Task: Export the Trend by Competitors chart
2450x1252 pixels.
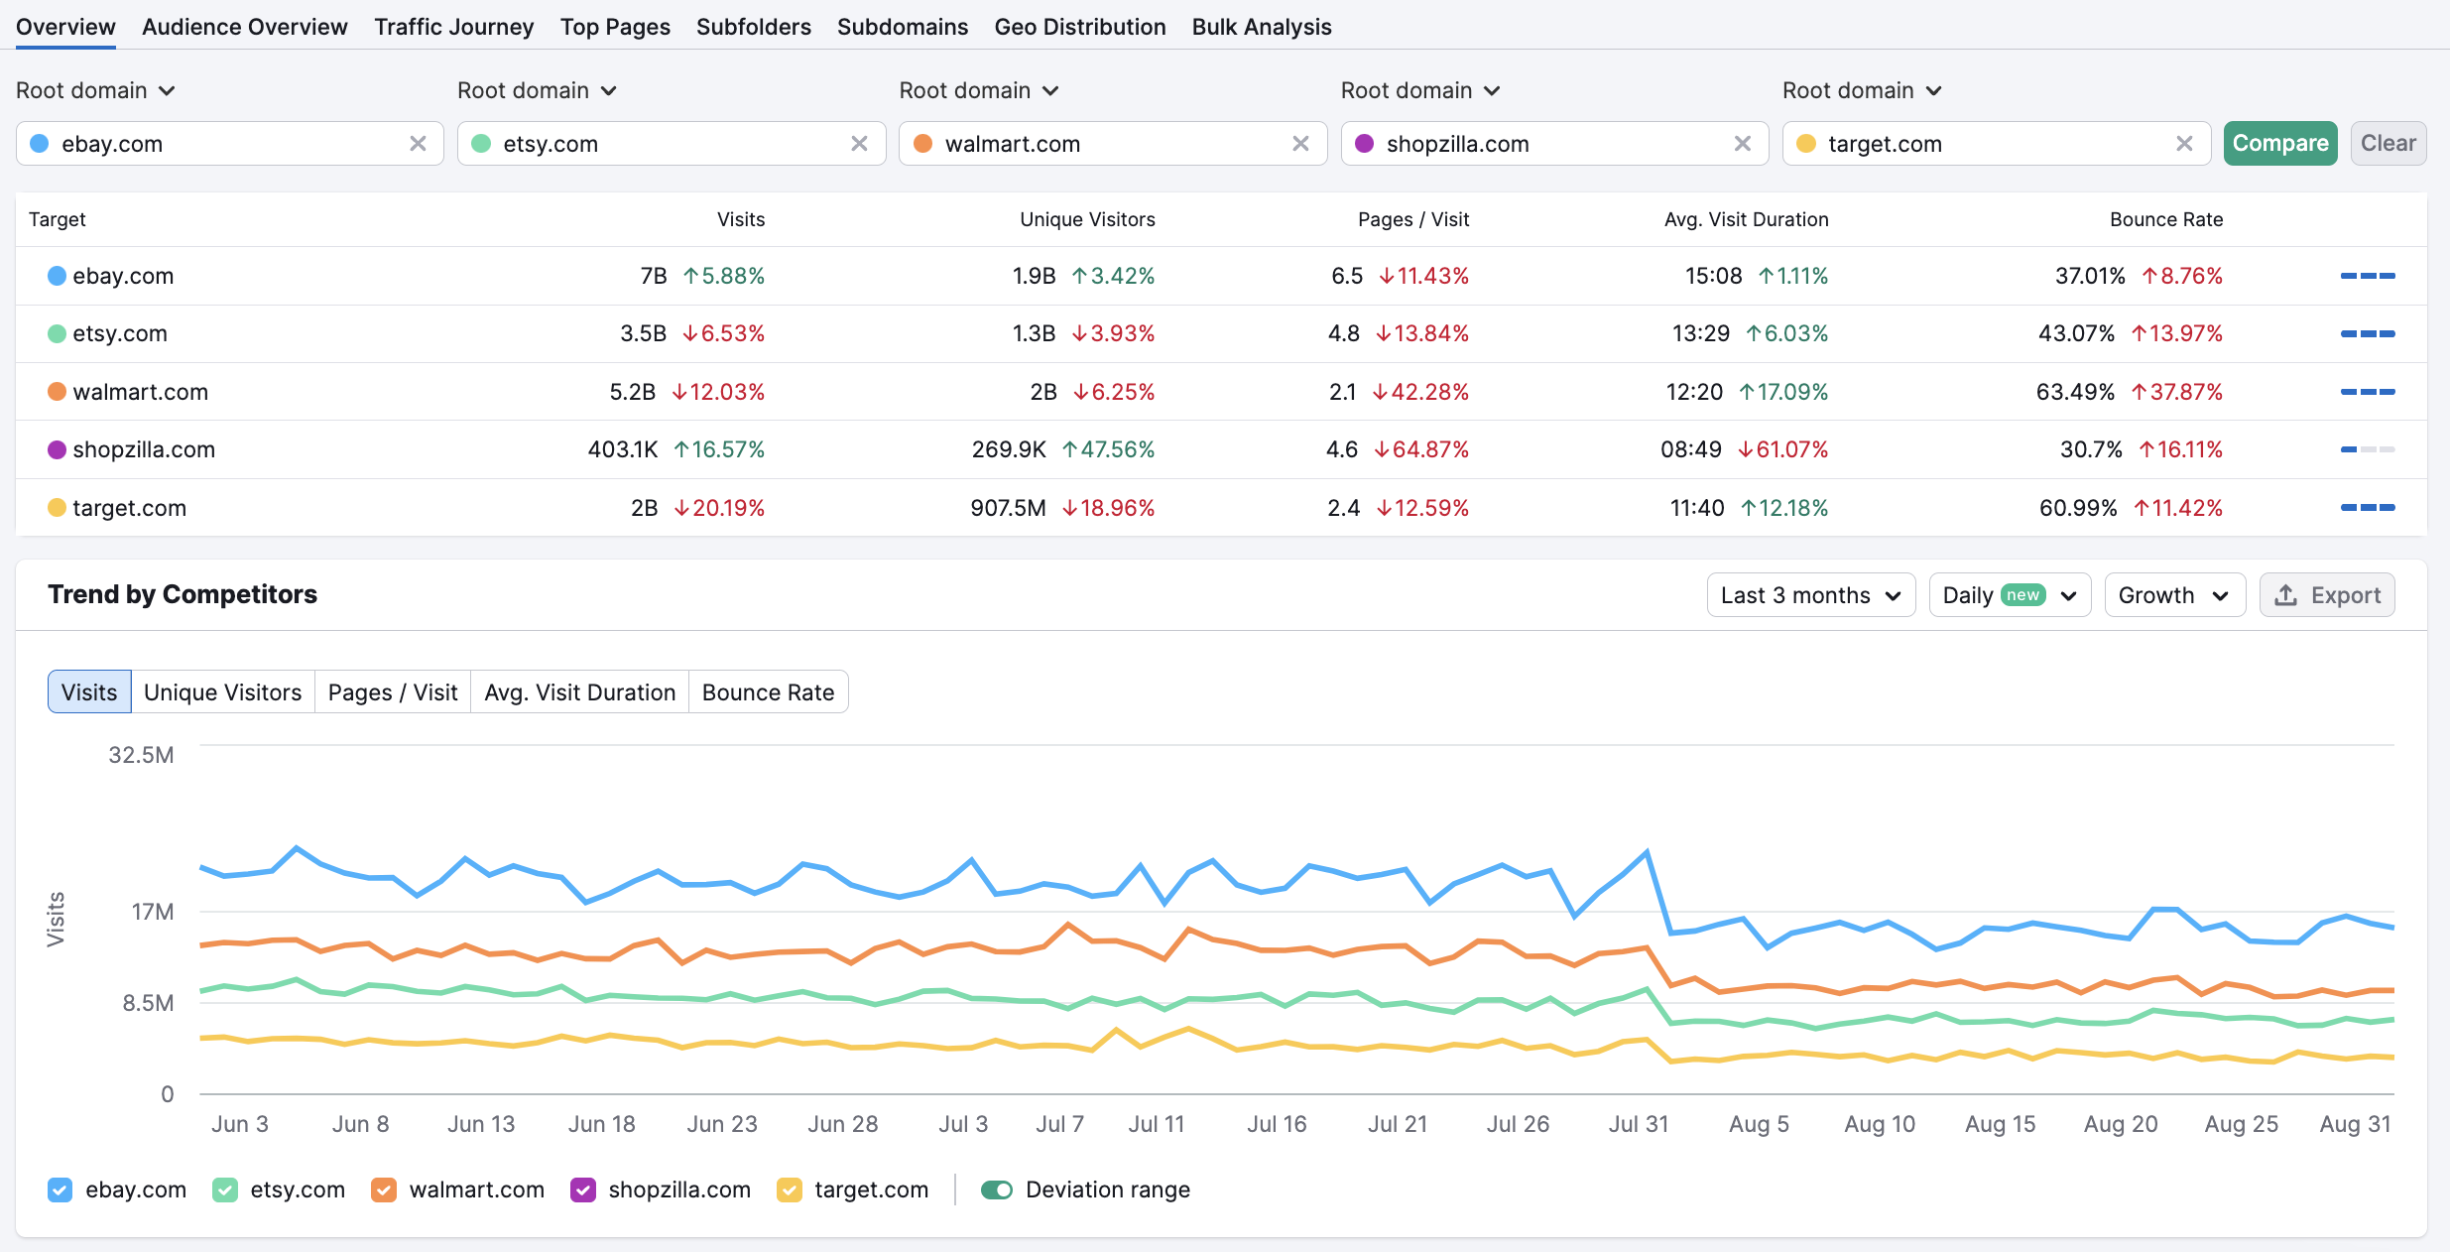Action: point(2327,595)
